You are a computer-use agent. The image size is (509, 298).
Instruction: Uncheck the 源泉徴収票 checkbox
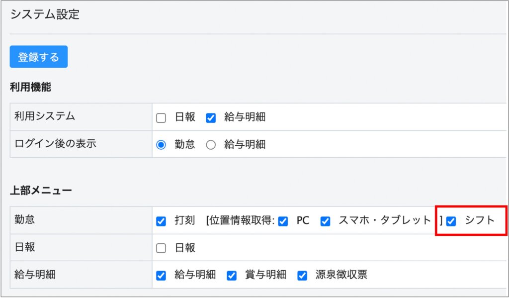pyautogui.click(x=302, y=276)
